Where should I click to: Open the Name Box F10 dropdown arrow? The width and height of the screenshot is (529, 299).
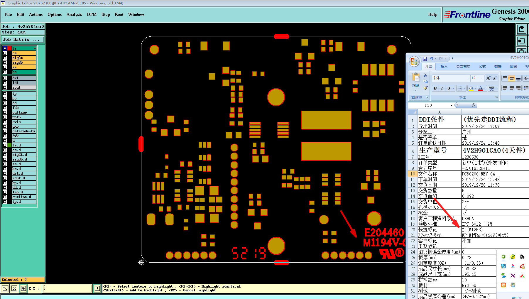click(x=452, y=105)
